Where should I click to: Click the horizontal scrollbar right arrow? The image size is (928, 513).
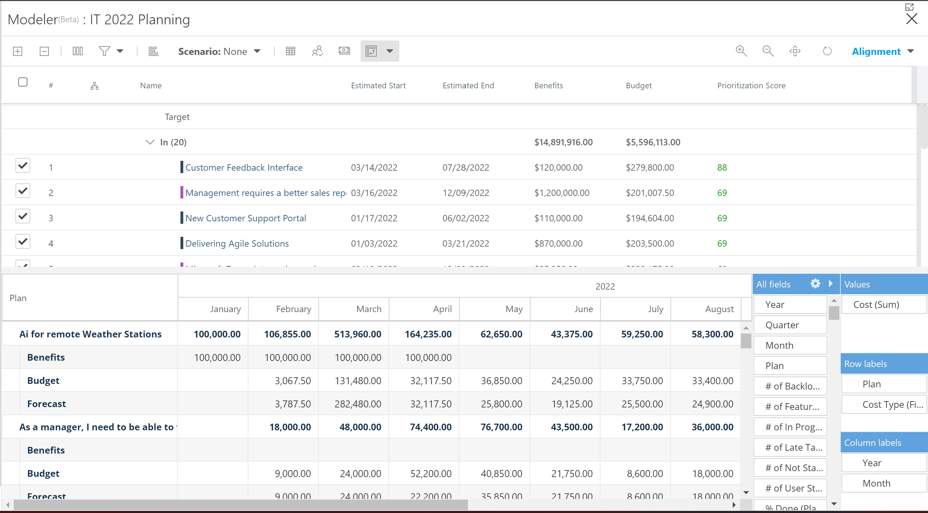click(x=734, y=505)
